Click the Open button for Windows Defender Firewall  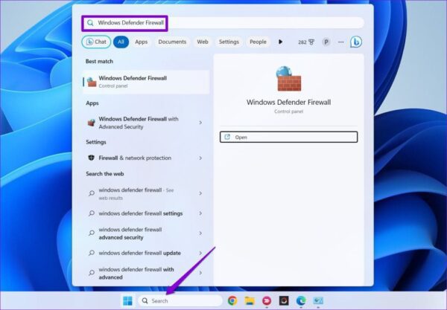click(x=288, y=137)
